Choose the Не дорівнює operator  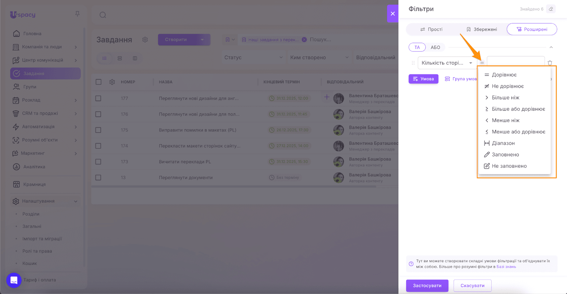(515, 86)
